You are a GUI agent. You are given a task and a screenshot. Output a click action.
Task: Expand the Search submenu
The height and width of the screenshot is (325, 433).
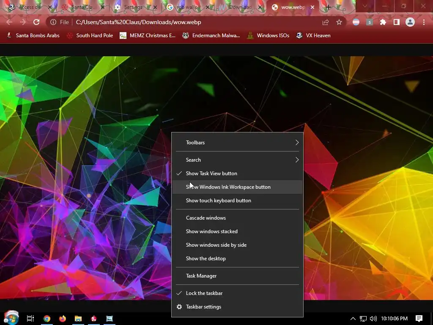click(x=238, y=160)
